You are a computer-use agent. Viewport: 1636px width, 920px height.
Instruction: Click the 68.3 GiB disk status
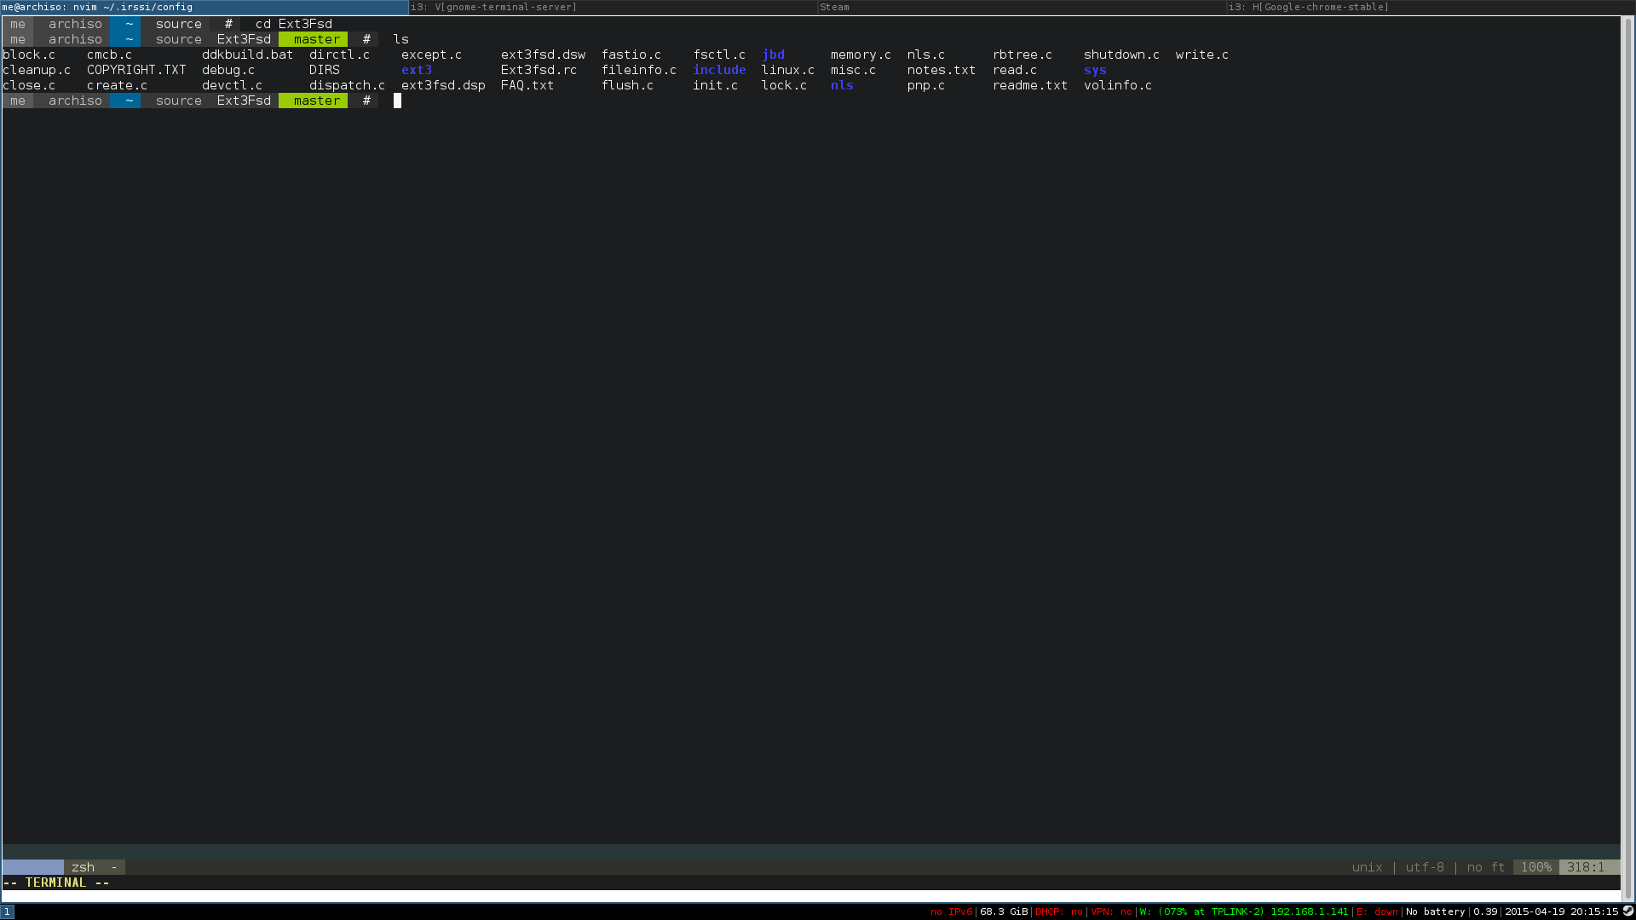pos(1004,911)
